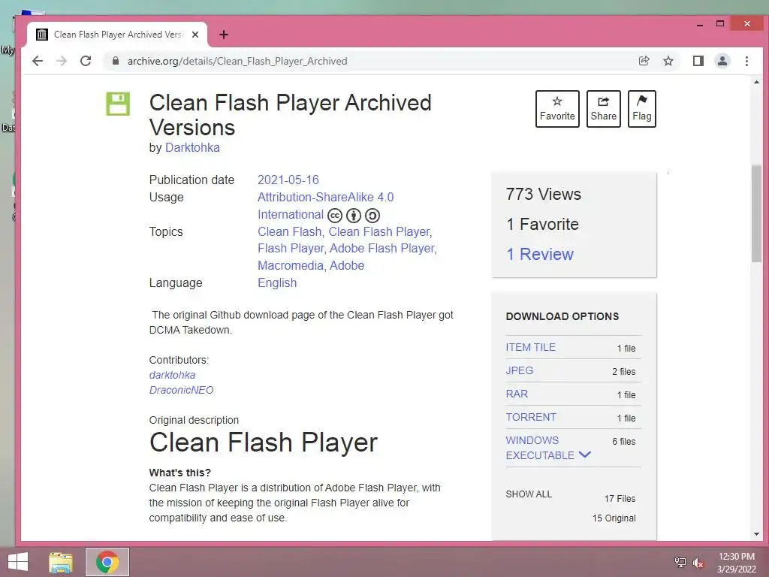Click the share page icon in address bar
Viewport: 769px width, 577px height.
(x=644, y=61)
